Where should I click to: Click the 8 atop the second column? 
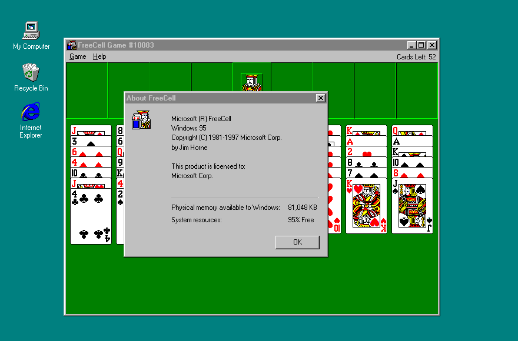121,130
